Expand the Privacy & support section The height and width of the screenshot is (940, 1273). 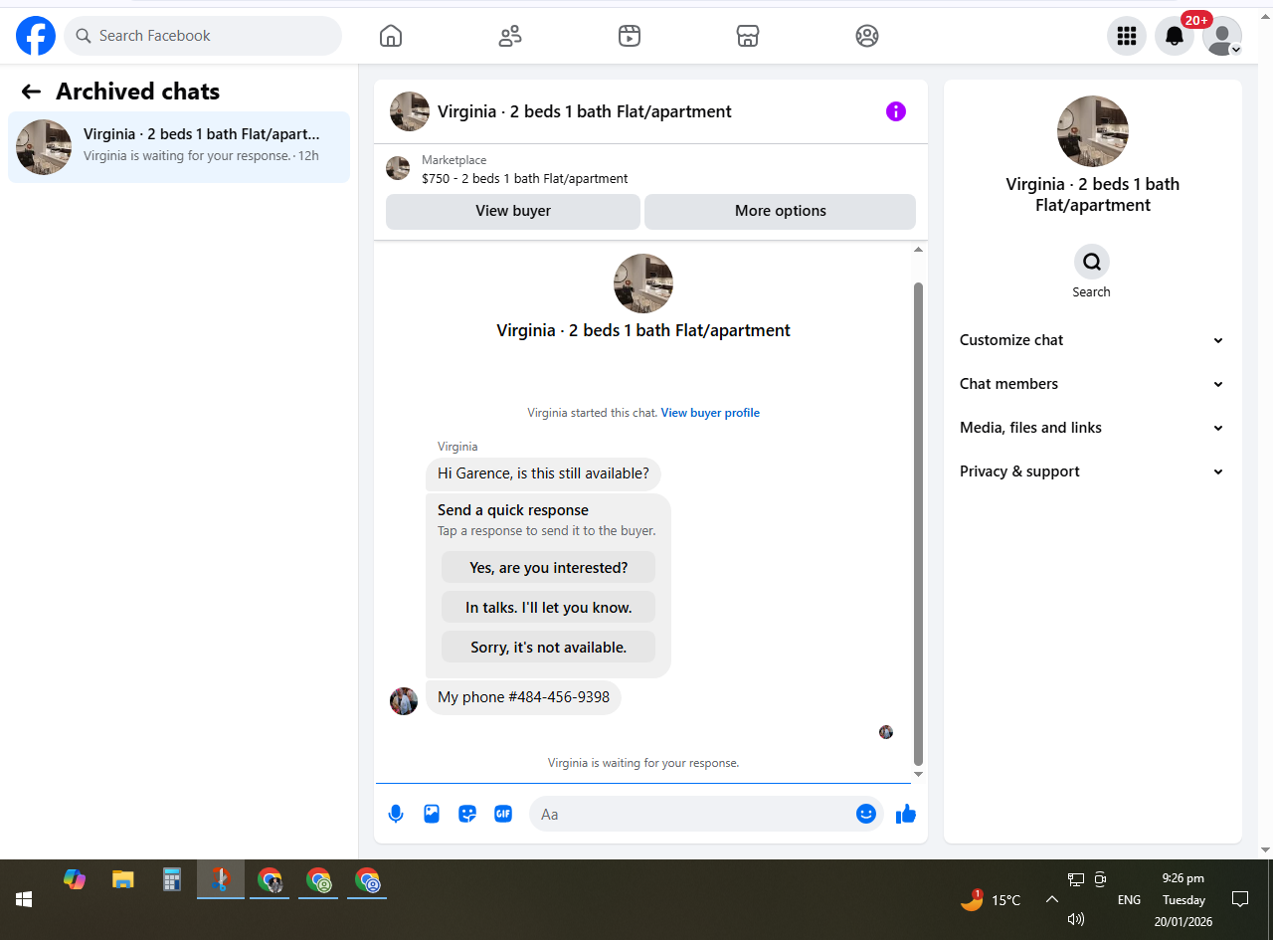[x=1092, y=471]
